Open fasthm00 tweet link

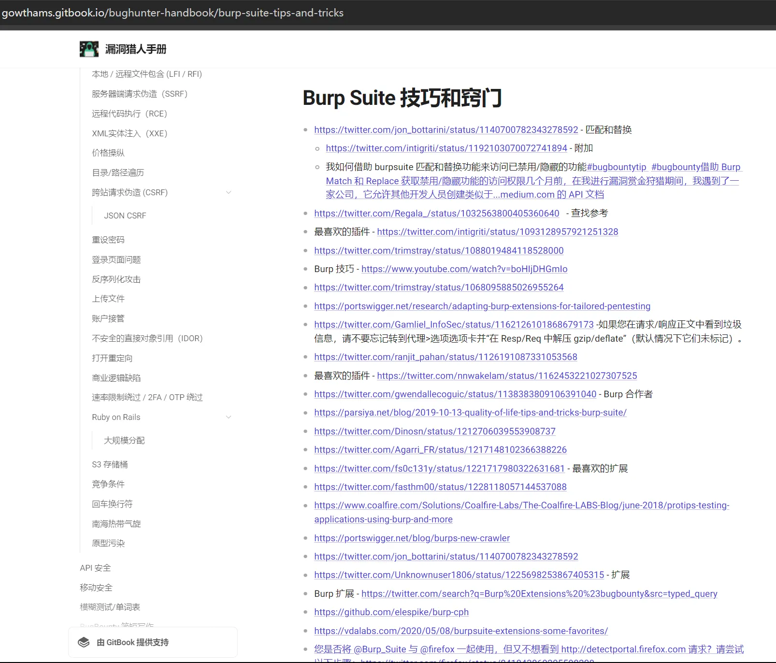click(440, 487)
